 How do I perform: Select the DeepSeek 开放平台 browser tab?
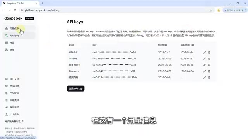coord(20,3)
